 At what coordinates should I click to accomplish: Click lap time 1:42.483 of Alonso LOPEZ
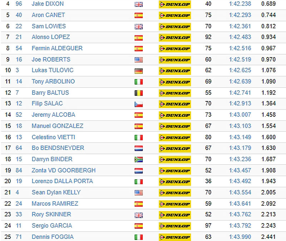tap(240, 37)
